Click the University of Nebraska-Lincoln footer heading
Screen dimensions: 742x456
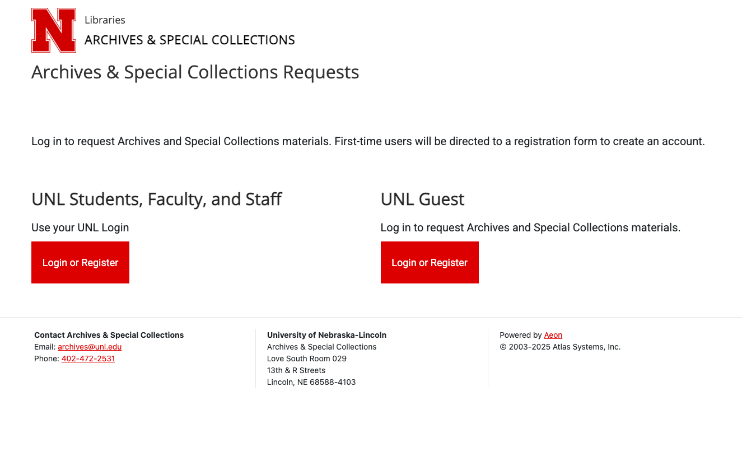(x=326, y=335)
